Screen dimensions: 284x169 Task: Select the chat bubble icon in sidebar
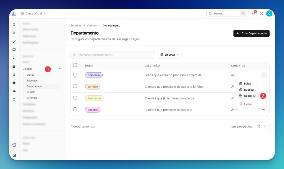coord(14,50)
